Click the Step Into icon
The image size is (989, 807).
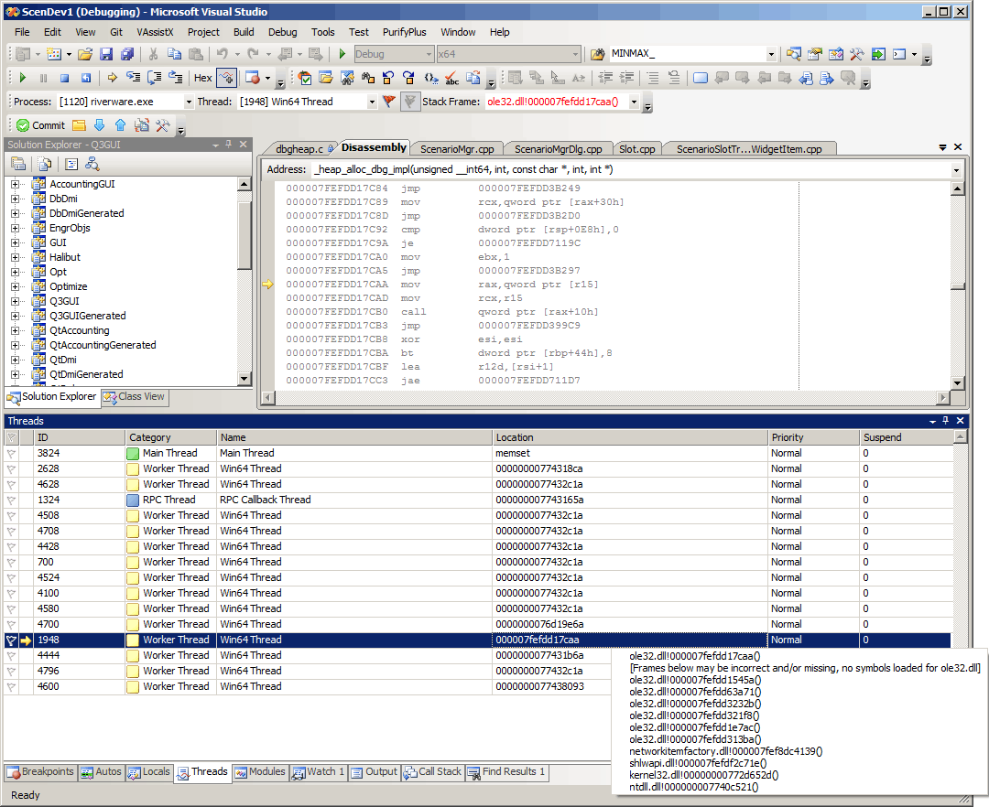pyautogui.click(x=133, y=78)
